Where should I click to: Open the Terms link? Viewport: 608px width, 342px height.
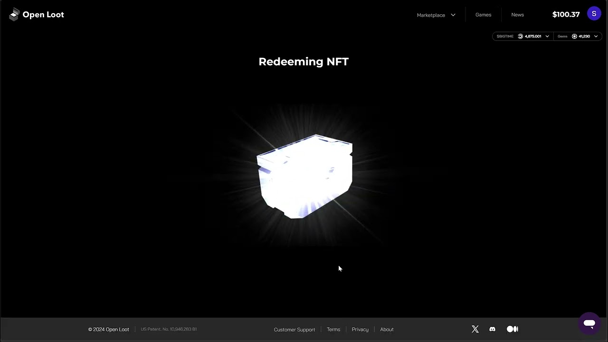point(333,330)
